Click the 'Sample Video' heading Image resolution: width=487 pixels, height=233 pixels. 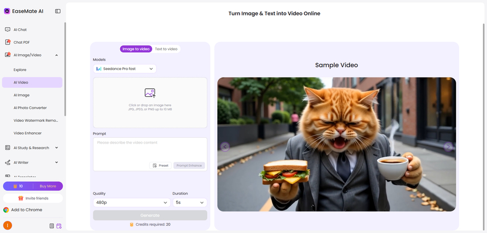(x=336, y=65)
